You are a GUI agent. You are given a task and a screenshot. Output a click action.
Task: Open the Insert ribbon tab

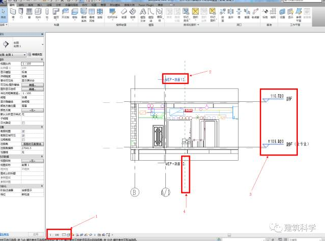pyautogui.click(x=39, y=5)
